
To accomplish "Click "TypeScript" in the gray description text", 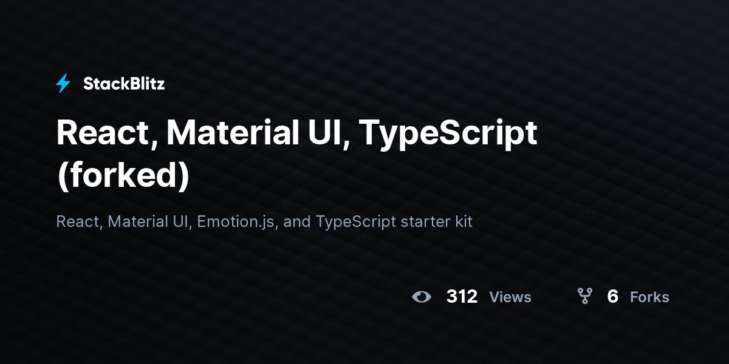I will 355,223.
